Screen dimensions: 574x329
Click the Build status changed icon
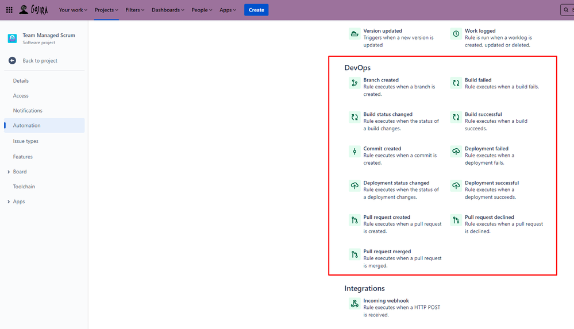(355, 118)
